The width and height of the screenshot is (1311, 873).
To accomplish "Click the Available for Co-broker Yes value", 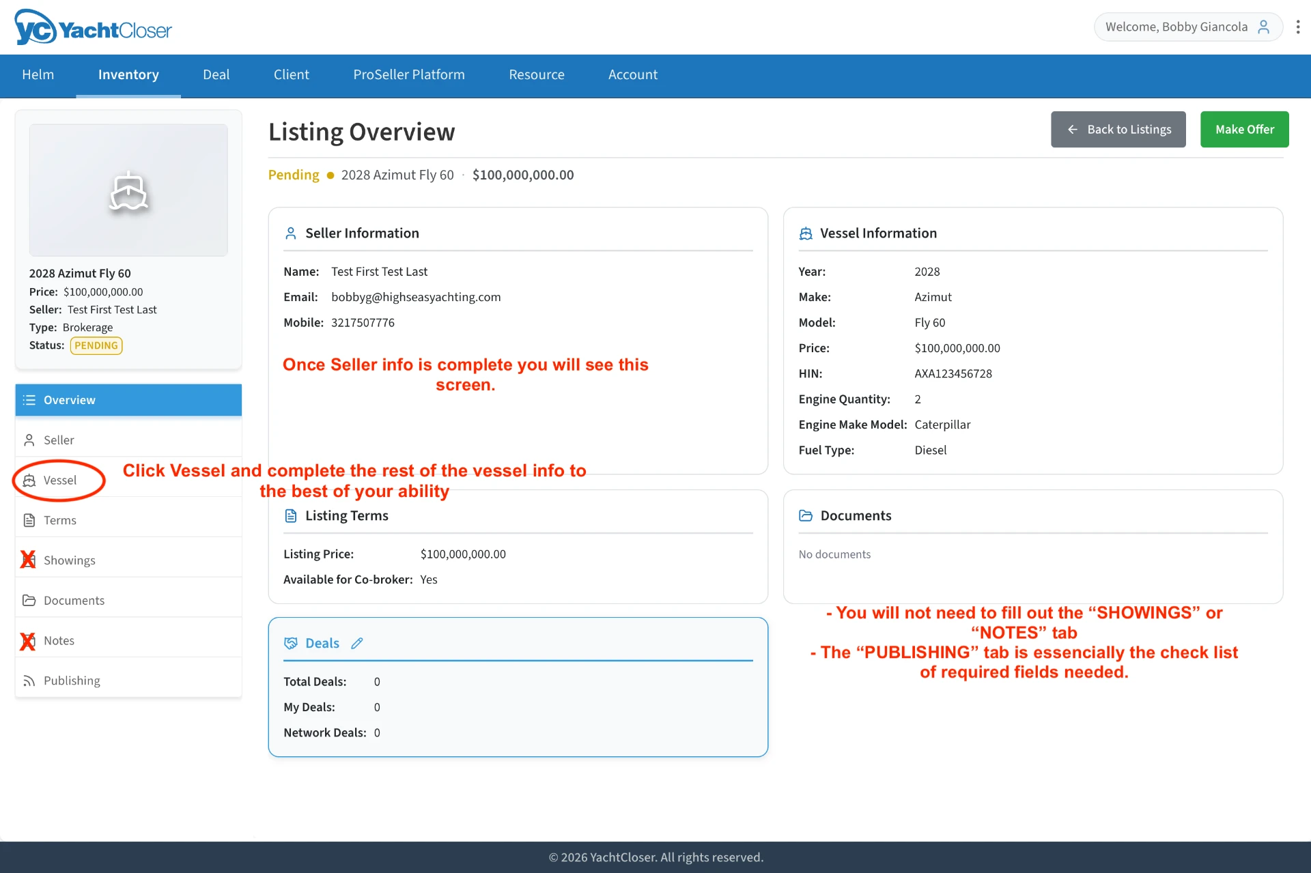I will (x=429, y=580).
